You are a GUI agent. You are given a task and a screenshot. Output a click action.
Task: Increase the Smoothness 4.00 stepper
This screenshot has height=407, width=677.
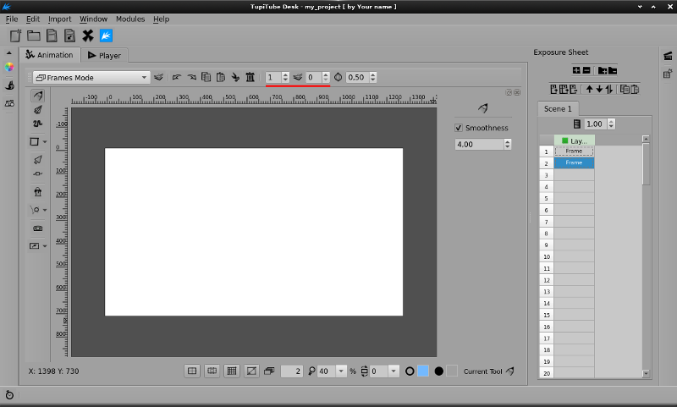coord(508,141)
